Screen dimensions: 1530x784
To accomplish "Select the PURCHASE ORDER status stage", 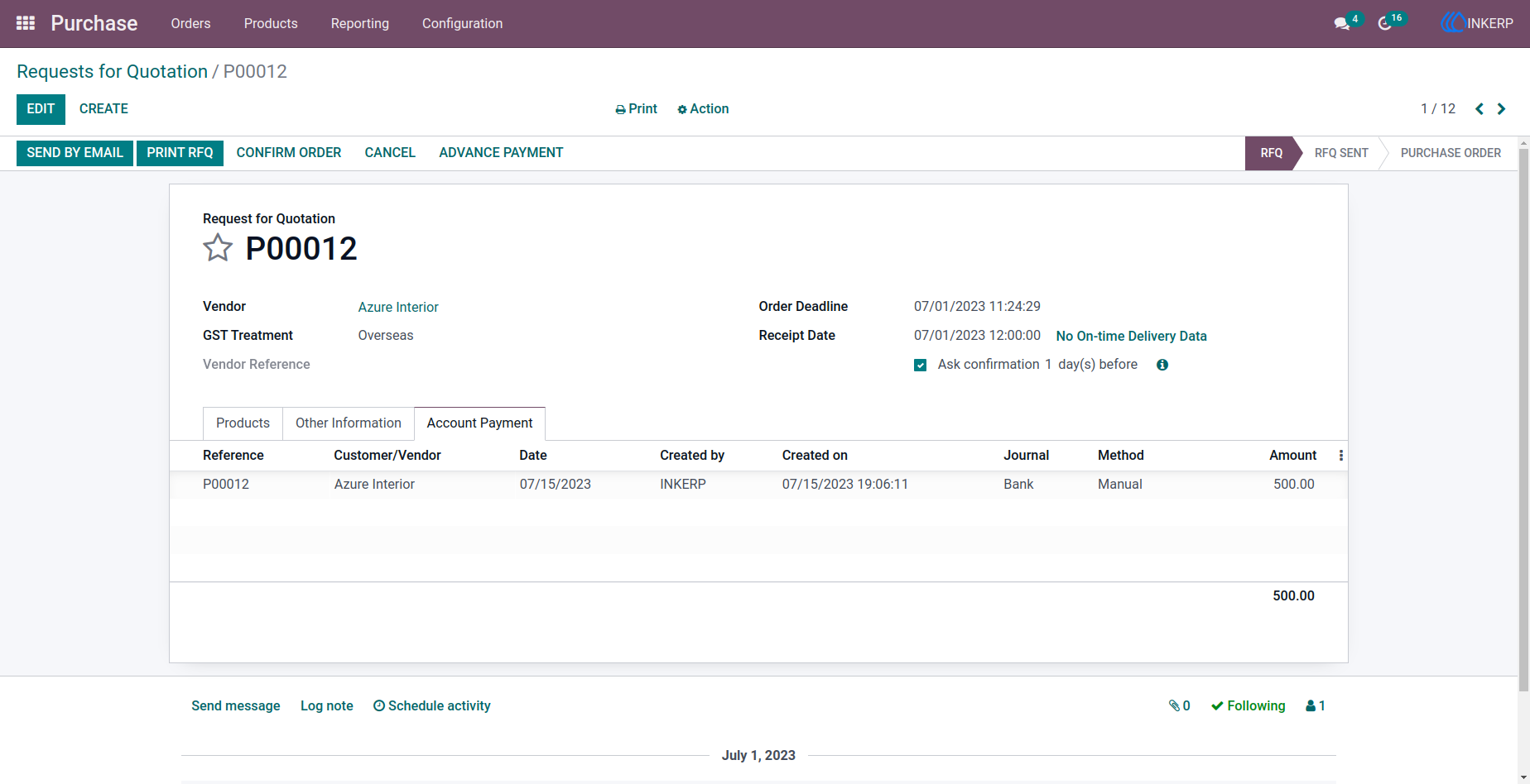I will 1451,154.
